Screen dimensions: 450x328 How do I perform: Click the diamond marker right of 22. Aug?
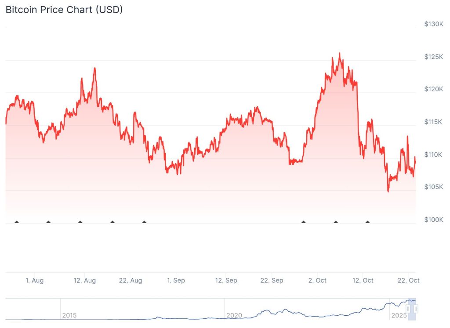(144, 222)
